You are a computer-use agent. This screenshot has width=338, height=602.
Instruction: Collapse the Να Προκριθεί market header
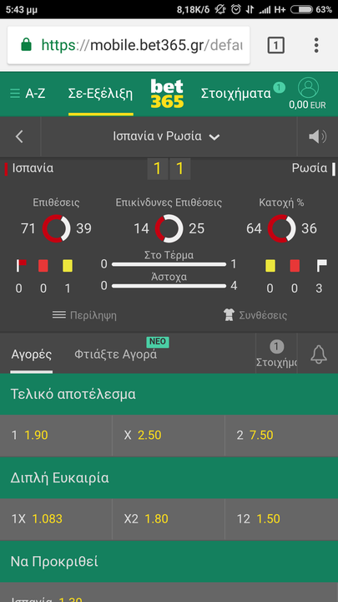pos(169,562)
